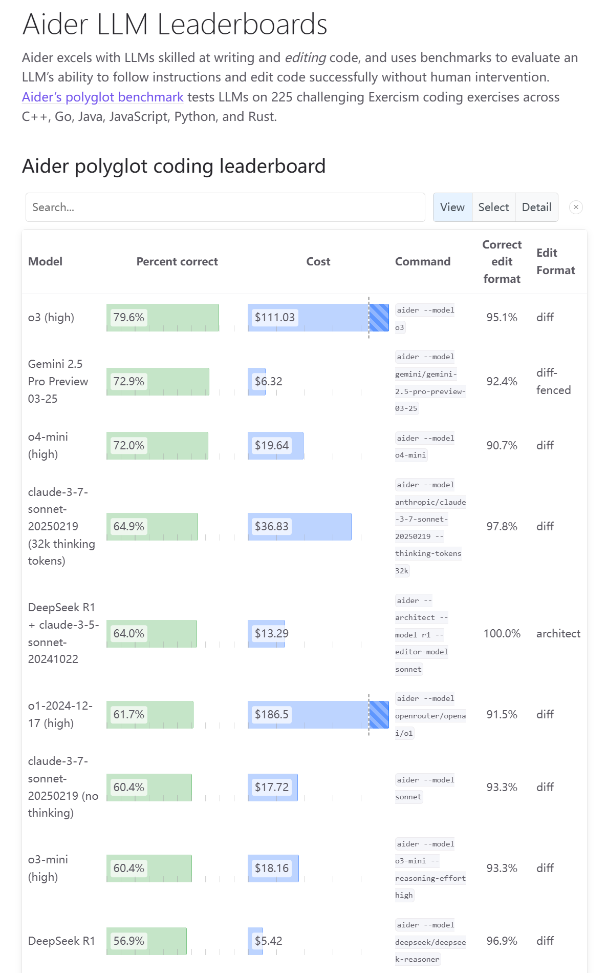
Task: Click the 72.9% percent correct bar
Action: click(x=158, y=382)
